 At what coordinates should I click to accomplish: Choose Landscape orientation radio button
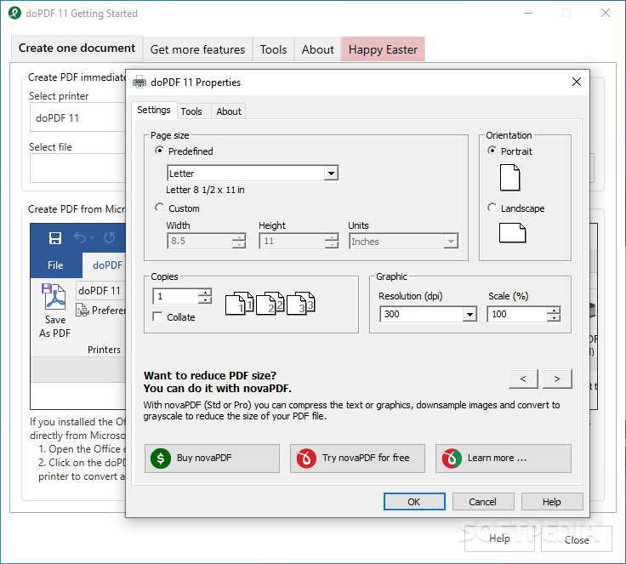492,208
